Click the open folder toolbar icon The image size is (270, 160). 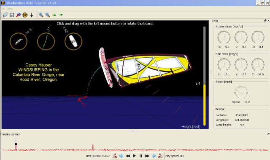[5, 15]
